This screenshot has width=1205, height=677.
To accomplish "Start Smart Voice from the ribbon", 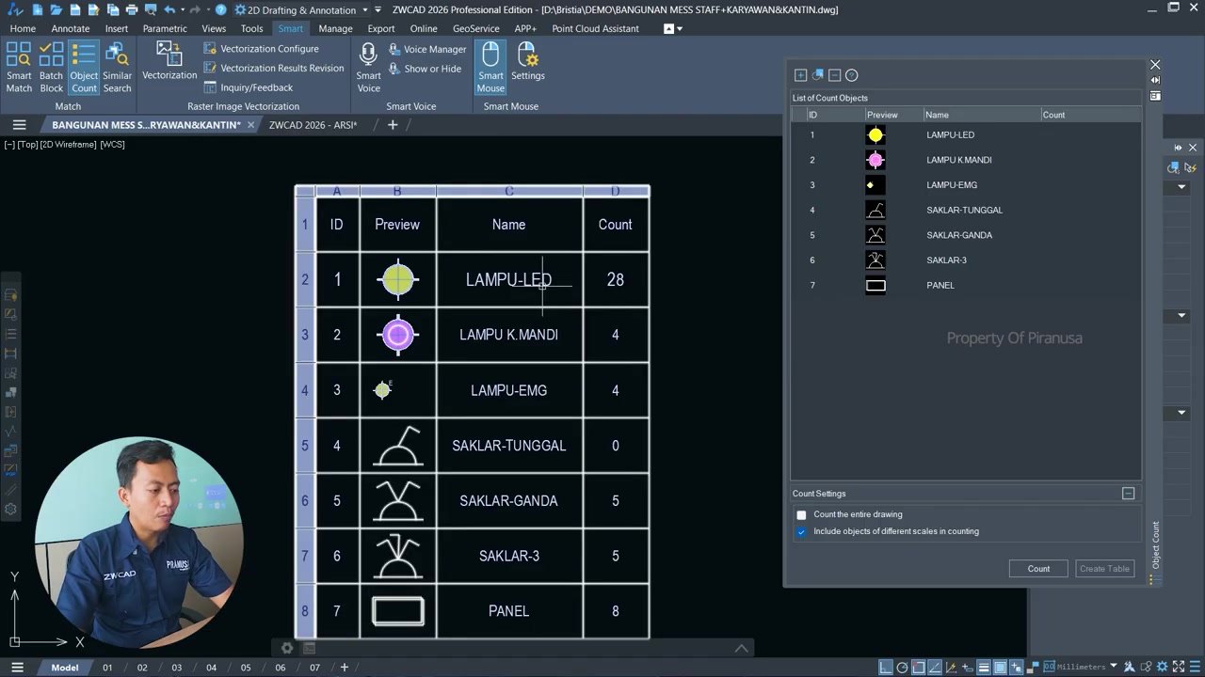I will point(369,67).
